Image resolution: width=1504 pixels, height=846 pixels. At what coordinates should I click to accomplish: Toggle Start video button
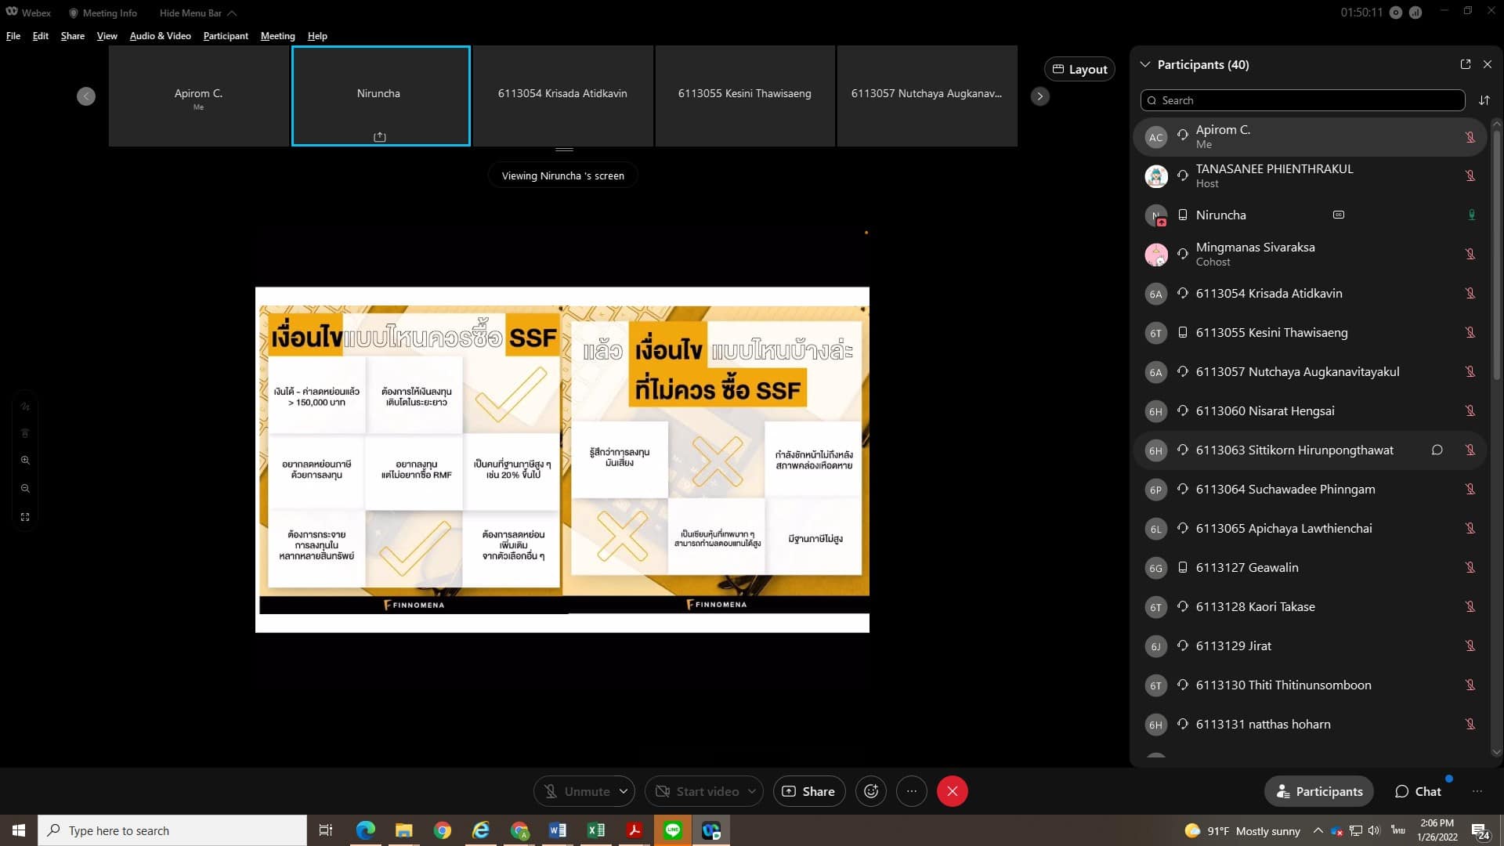tap(696, 791)
